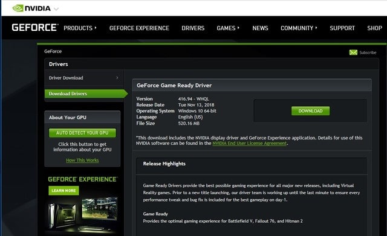Expand the dropdown arrow beside NVIDIA logo

(56, 9)
